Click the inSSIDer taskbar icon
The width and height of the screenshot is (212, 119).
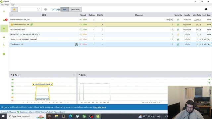[x=98, y=116]
